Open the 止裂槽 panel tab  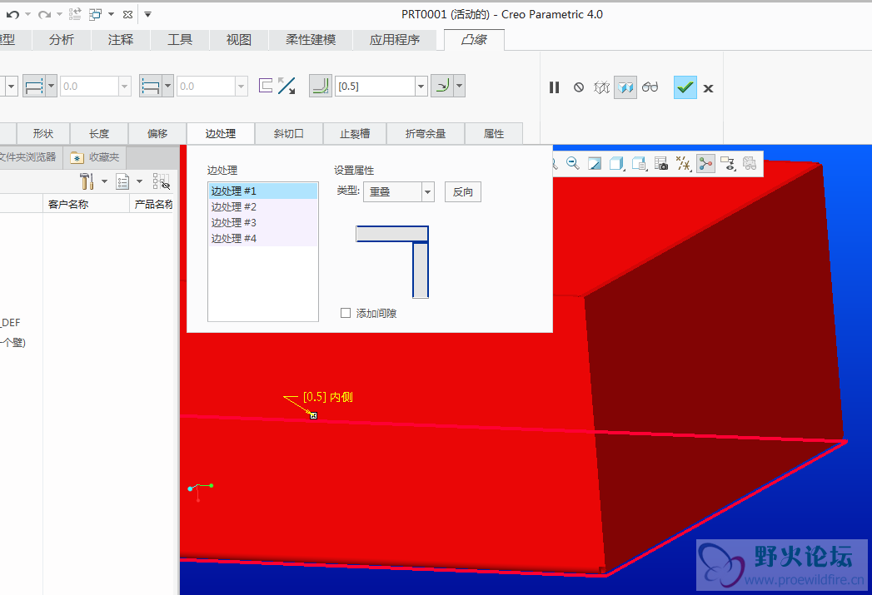(355, 134)
